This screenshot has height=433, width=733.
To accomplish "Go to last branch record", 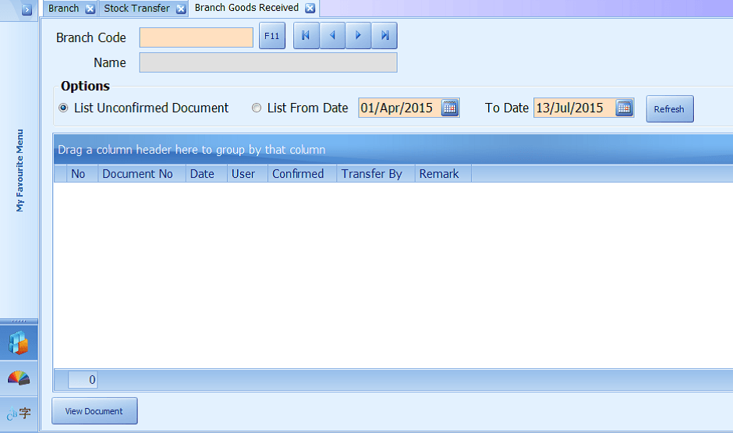I will pyautogui.click(x=384, y=36).
